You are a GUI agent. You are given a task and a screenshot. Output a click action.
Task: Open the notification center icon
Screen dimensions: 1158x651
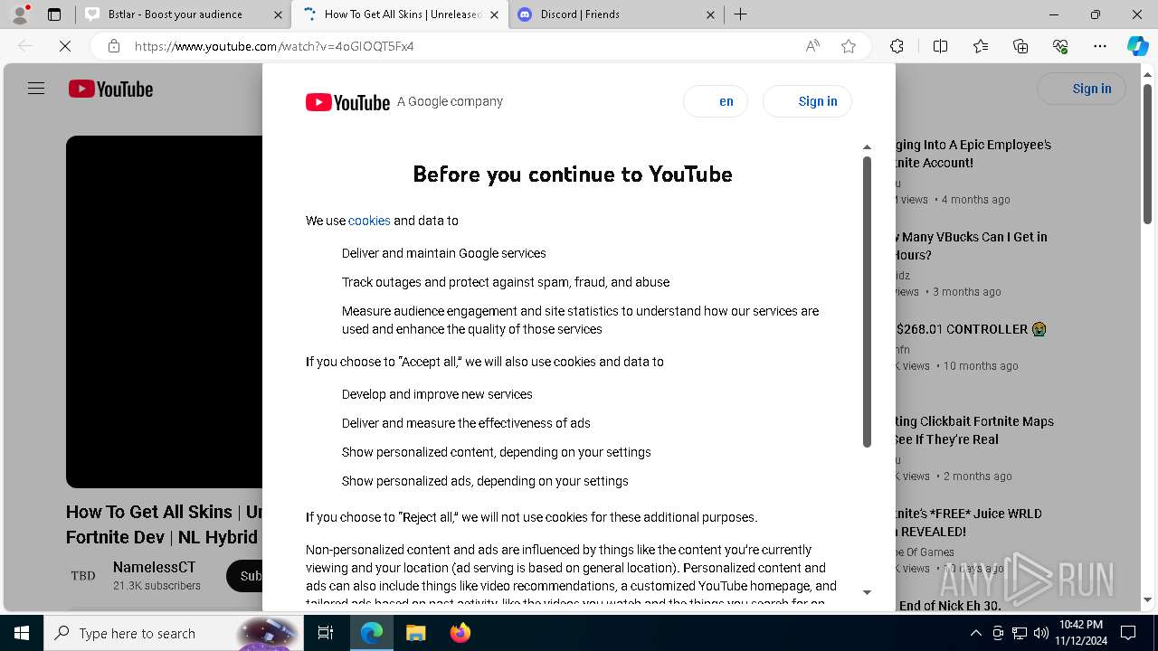[x=1128, y=633]
